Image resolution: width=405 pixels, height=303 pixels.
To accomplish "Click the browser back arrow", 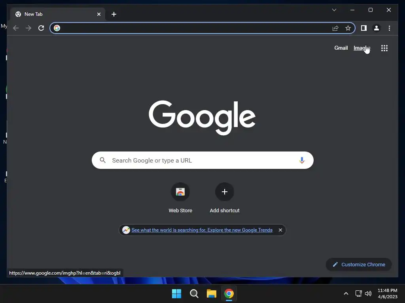I will [x=16, y=28].
